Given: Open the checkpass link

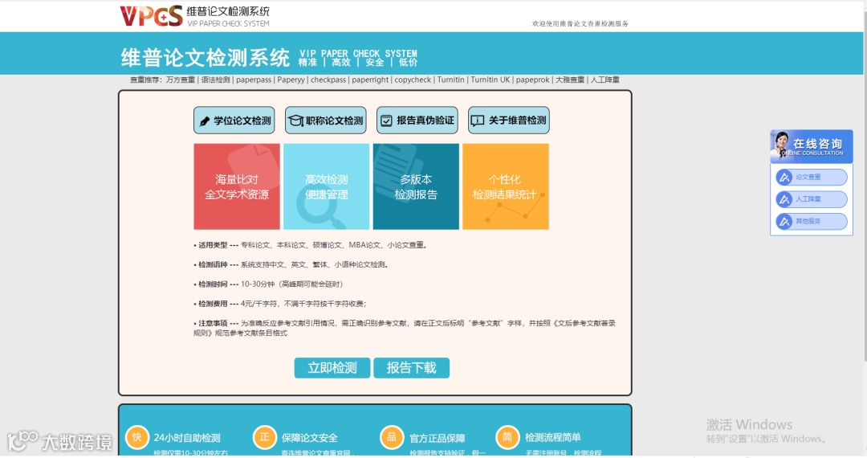Looking at the screenshot, I should (328, 80).
